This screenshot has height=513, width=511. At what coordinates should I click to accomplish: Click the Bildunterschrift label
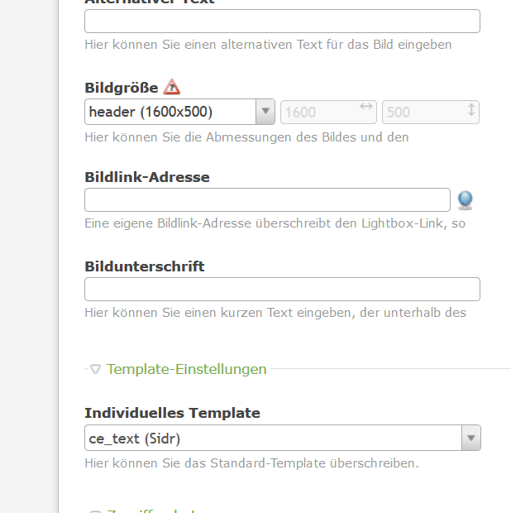coord(144,266)
